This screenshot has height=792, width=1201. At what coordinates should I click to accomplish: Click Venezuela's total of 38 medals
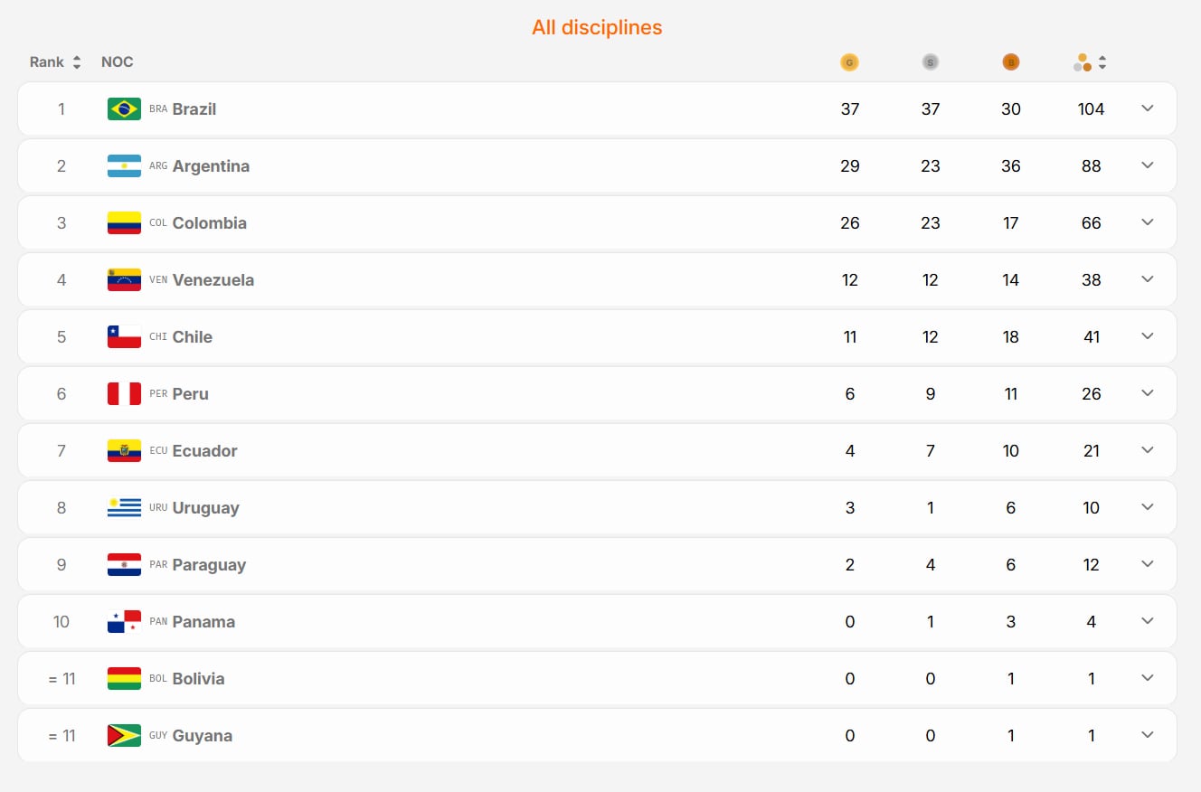pyautogui.click(x=1092, y=280)
